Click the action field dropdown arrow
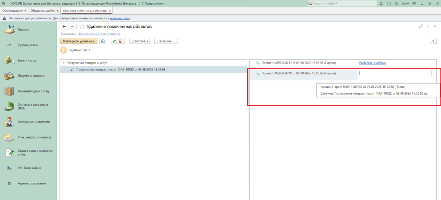Image resolution: width=441 pixels, height=200 pixels. [433, 73]
